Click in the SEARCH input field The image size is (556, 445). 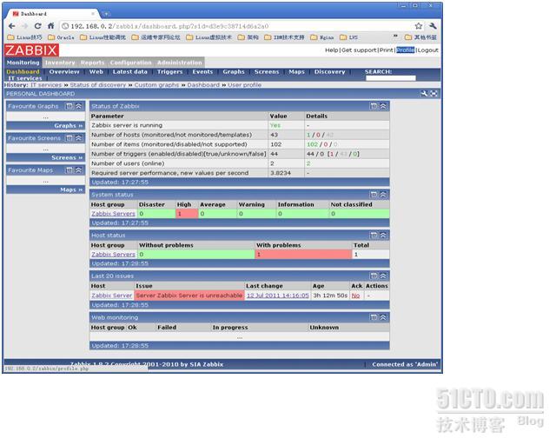point(390,78)
